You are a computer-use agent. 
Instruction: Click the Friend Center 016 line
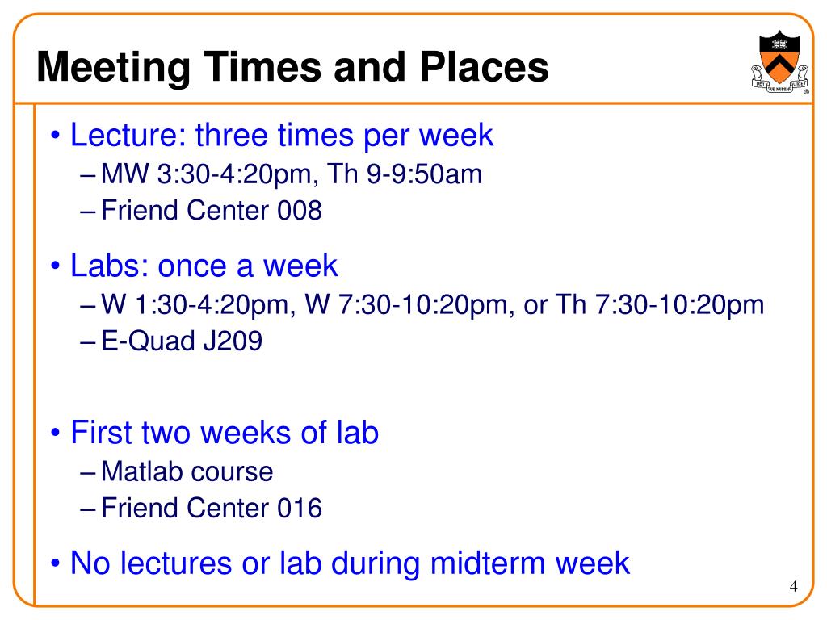point(211,508)
